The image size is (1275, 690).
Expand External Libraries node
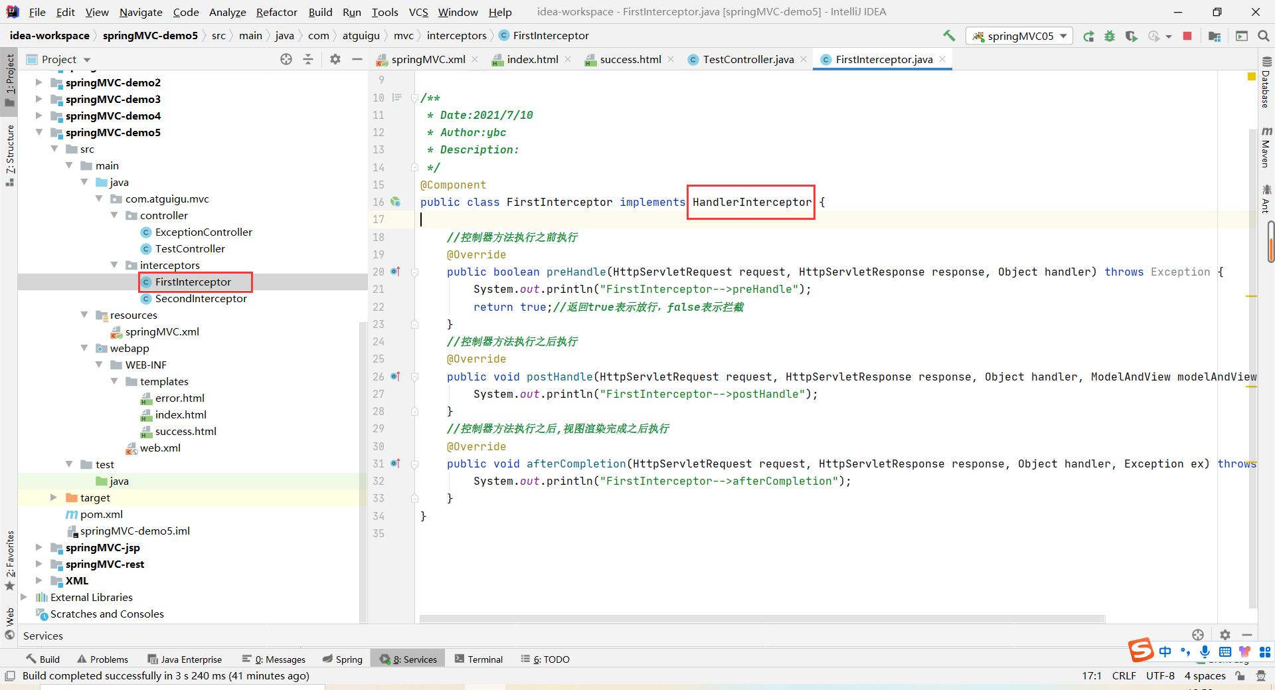pos(24,597)
